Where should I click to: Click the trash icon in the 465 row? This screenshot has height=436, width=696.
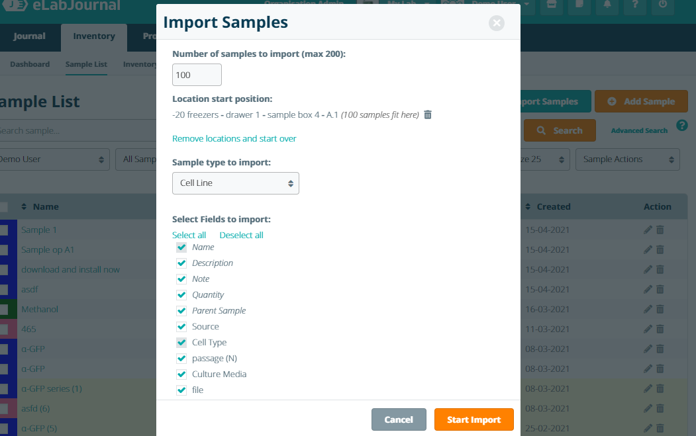660,329
